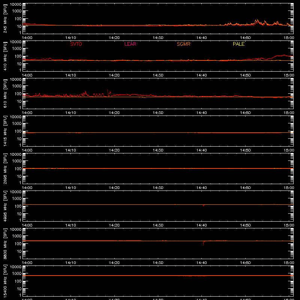Click the 14:40 dip in 4995 MHz trace
The image size is (300, 300).
pyautogui.click(x=203, y=205)
